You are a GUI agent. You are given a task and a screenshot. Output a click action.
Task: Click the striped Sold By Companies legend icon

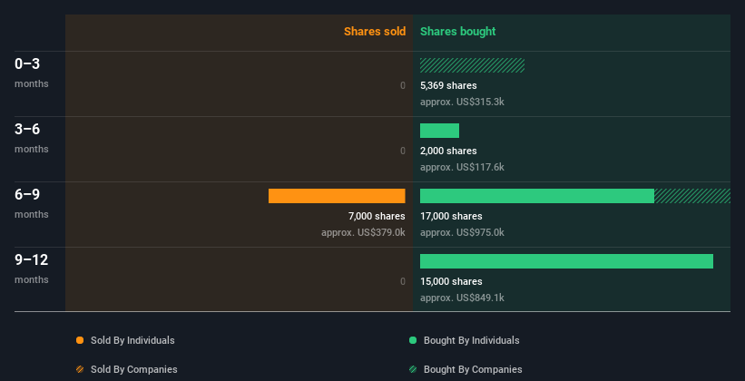[80, 369]
